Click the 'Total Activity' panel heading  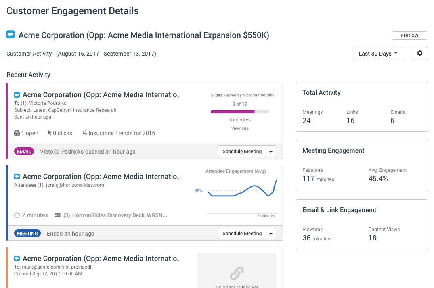click(x=322, y=92)
